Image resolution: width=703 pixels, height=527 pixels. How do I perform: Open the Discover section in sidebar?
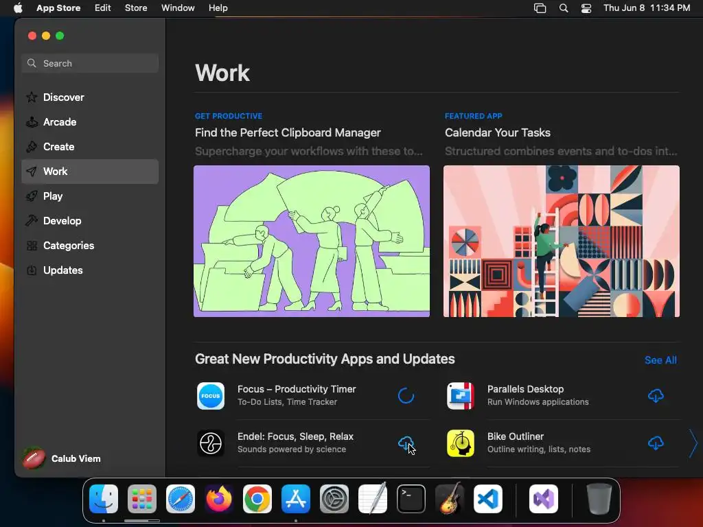90,97
